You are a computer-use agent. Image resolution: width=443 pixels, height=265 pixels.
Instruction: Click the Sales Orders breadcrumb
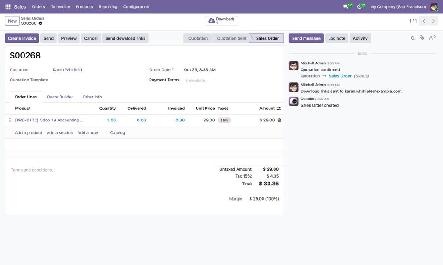[x=32, y=18]
